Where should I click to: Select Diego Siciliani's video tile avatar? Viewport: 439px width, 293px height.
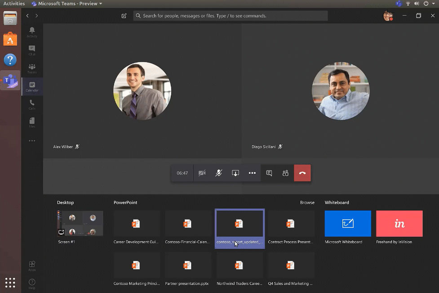tap(341, 91)
